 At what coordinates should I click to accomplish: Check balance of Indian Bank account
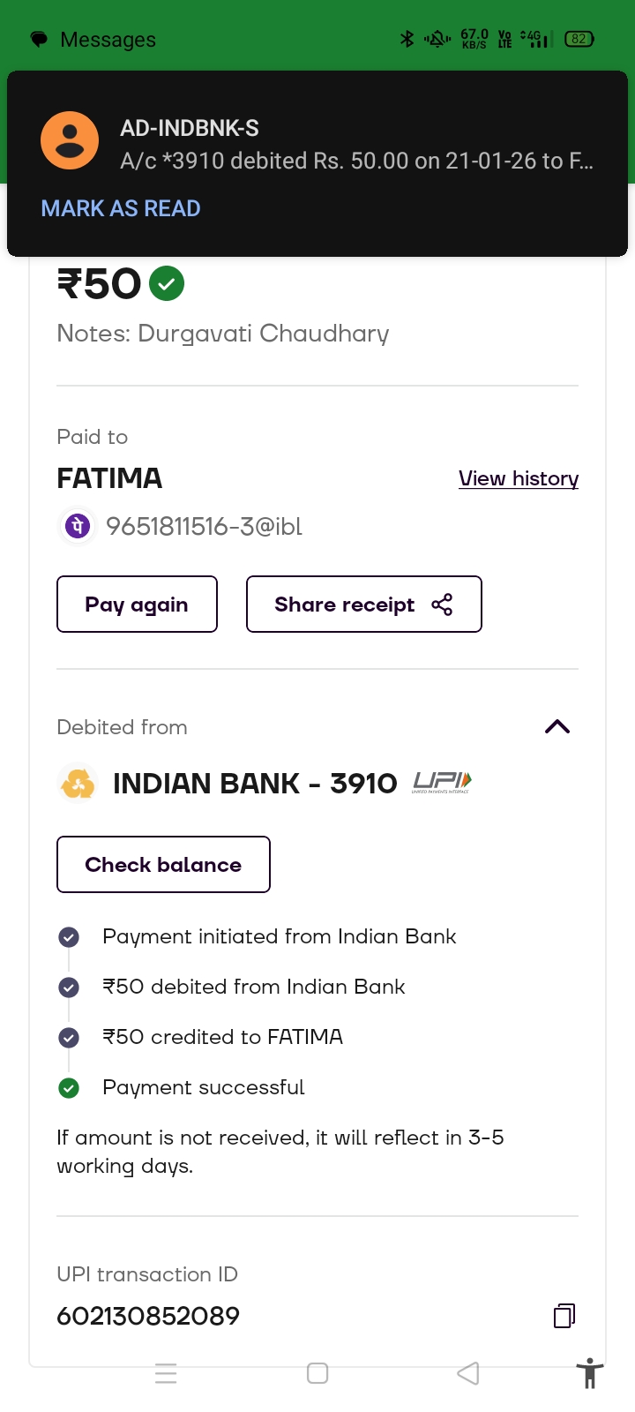coord(163,865)
